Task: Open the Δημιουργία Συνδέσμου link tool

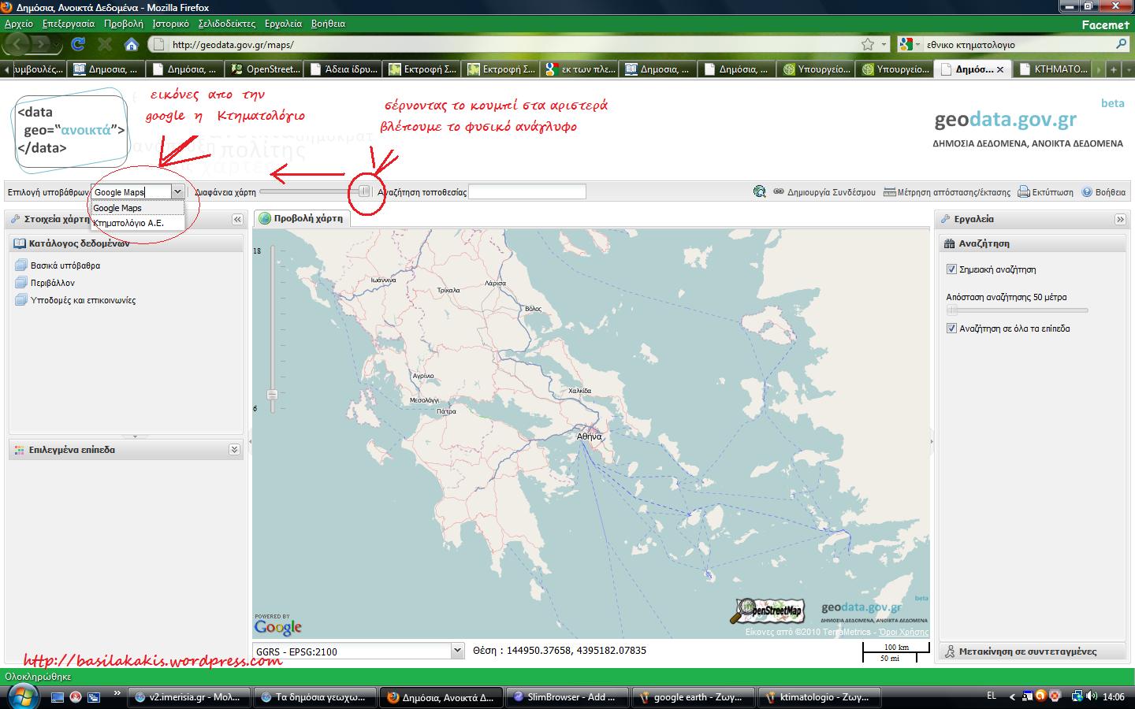Action: click(x=824, y=191)
